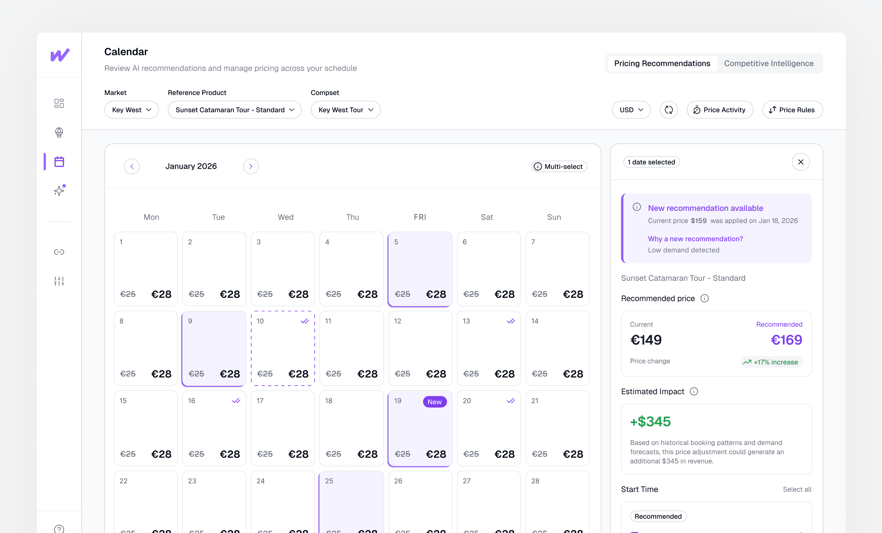Select January 10 dashed calendar cell
This screenshot has width=882, height=533.
pyautogui.click(x=283, y=348)
